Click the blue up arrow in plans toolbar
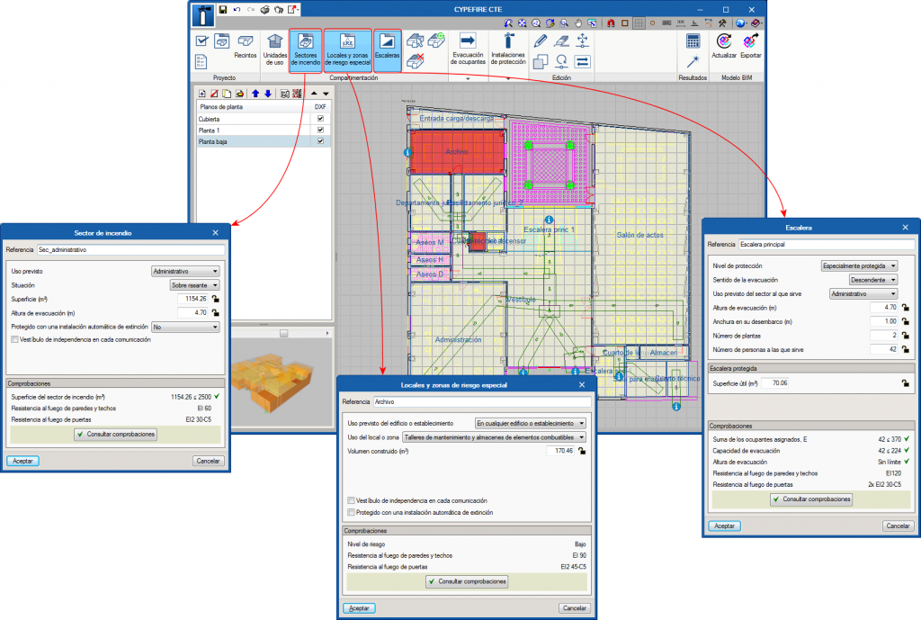The width and height of the screenshot is (921, 620). [x=255, y=94]
